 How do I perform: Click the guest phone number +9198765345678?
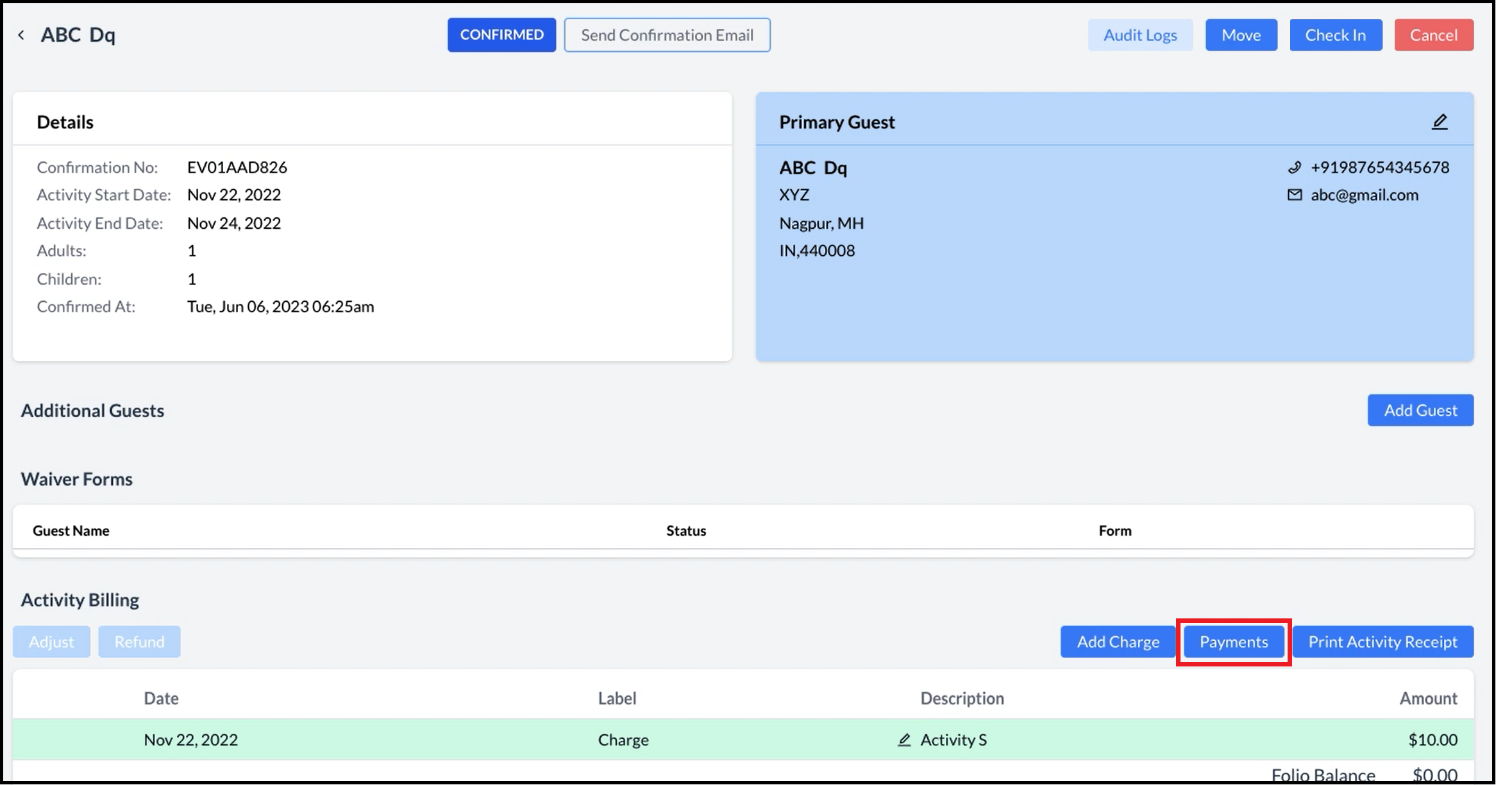[x=1379, y=167]
